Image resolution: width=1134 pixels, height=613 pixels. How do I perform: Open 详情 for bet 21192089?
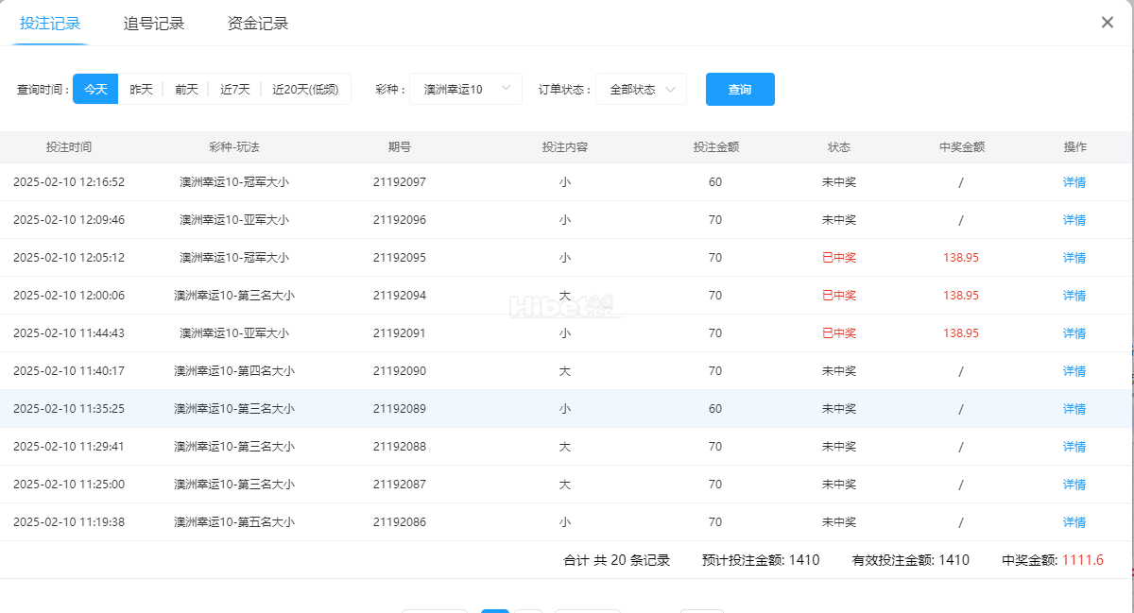coord(1074,409)
